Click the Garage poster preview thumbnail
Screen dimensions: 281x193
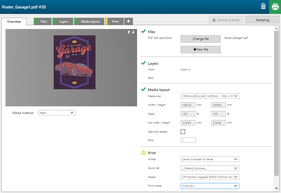[x=75, y=62]
